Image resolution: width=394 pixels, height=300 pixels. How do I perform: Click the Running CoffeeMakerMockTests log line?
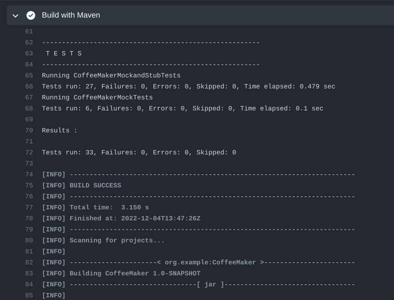click(97, 97)
